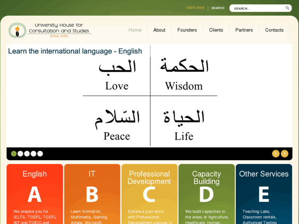
Task: Click the large letter A on English card
Action: point(35,194)
